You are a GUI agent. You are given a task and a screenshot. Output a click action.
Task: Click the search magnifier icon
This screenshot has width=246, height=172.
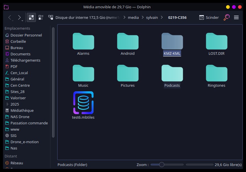click(x=226, y=17)
